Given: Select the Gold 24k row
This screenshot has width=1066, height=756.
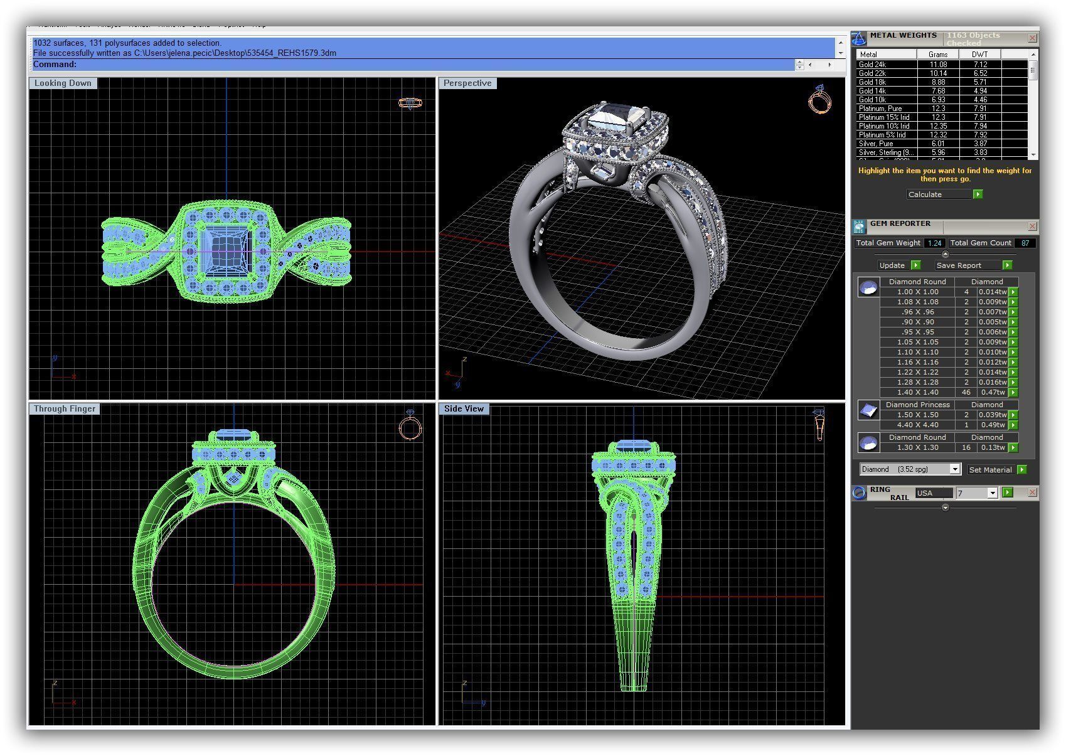Looking at the screenshot, I should pyautogui.click(x=942, y=65).
